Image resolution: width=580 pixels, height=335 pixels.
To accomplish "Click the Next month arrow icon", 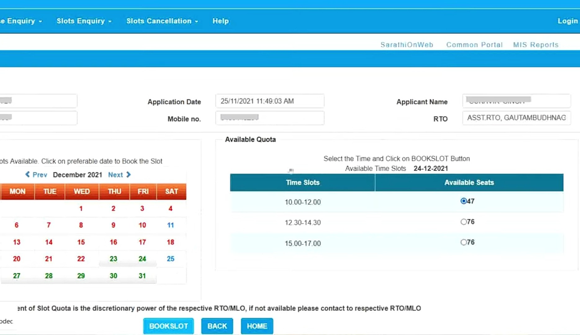I will coord(128,175).
